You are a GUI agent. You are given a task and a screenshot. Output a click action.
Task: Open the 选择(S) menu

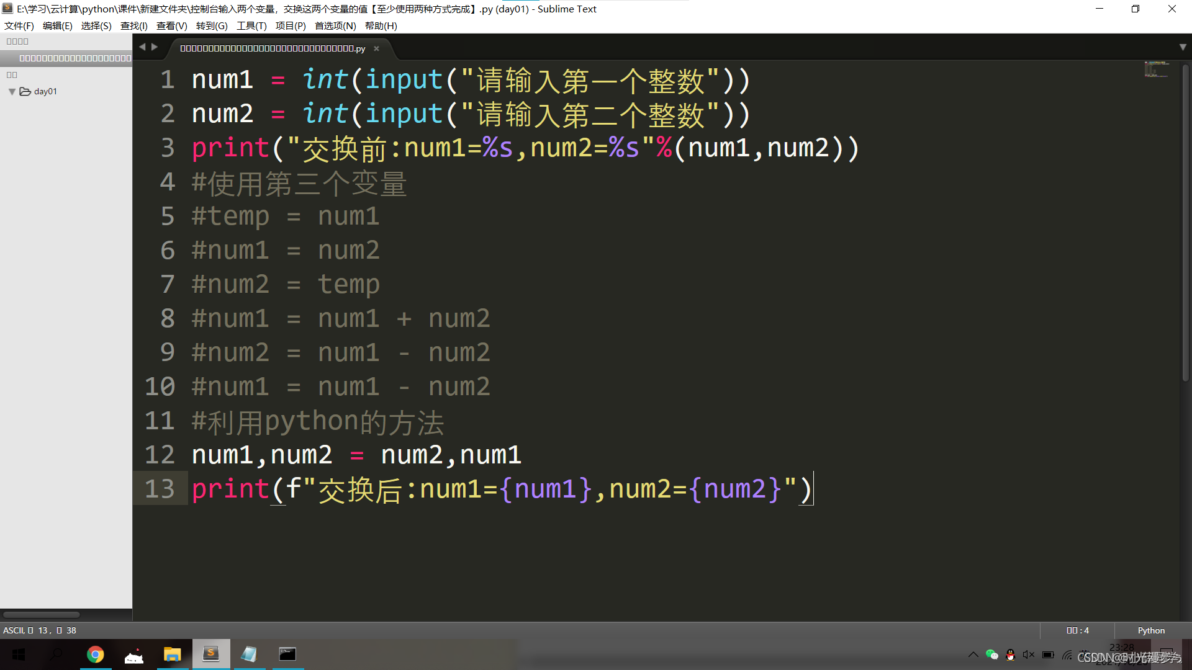click(96, 26)
